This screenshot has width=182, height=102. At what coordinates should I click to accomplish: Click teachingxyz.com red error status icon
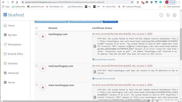[x=43, y=37]
